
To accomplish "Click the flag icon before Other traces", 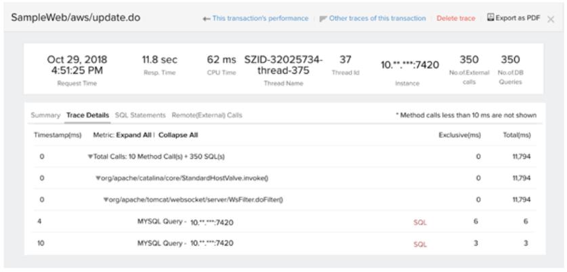I will (323, 18).
